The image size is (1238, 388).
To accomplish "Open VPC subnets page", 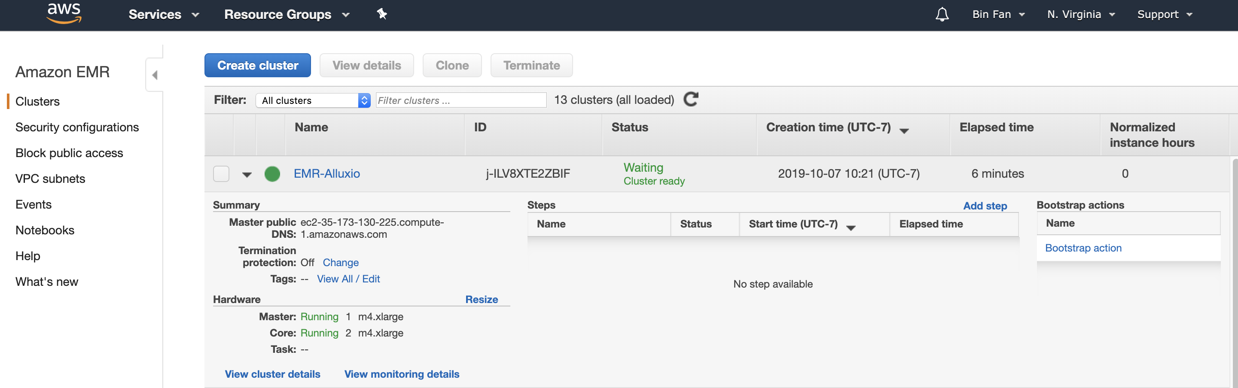I will coord(50,179).
